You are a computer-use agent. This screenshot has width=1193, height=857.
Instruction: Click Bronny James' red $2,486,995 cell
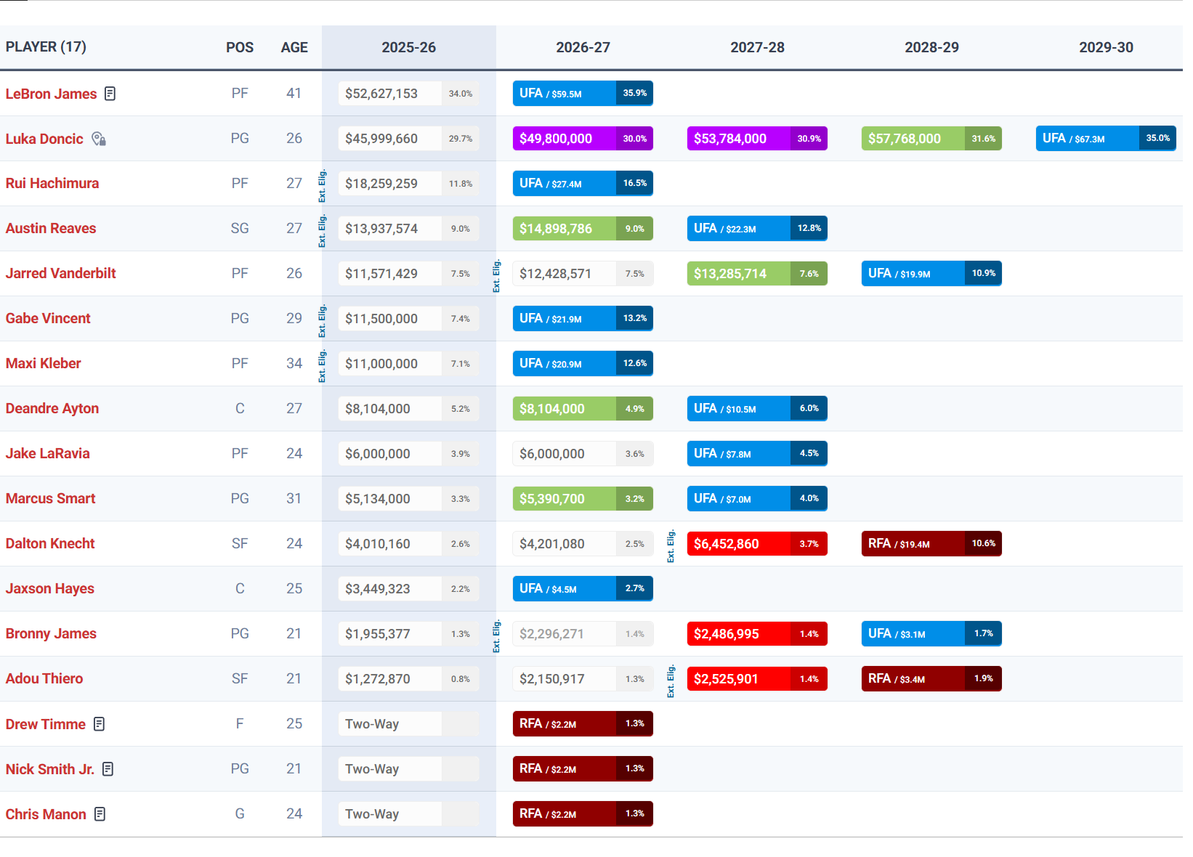pos(757,634)
